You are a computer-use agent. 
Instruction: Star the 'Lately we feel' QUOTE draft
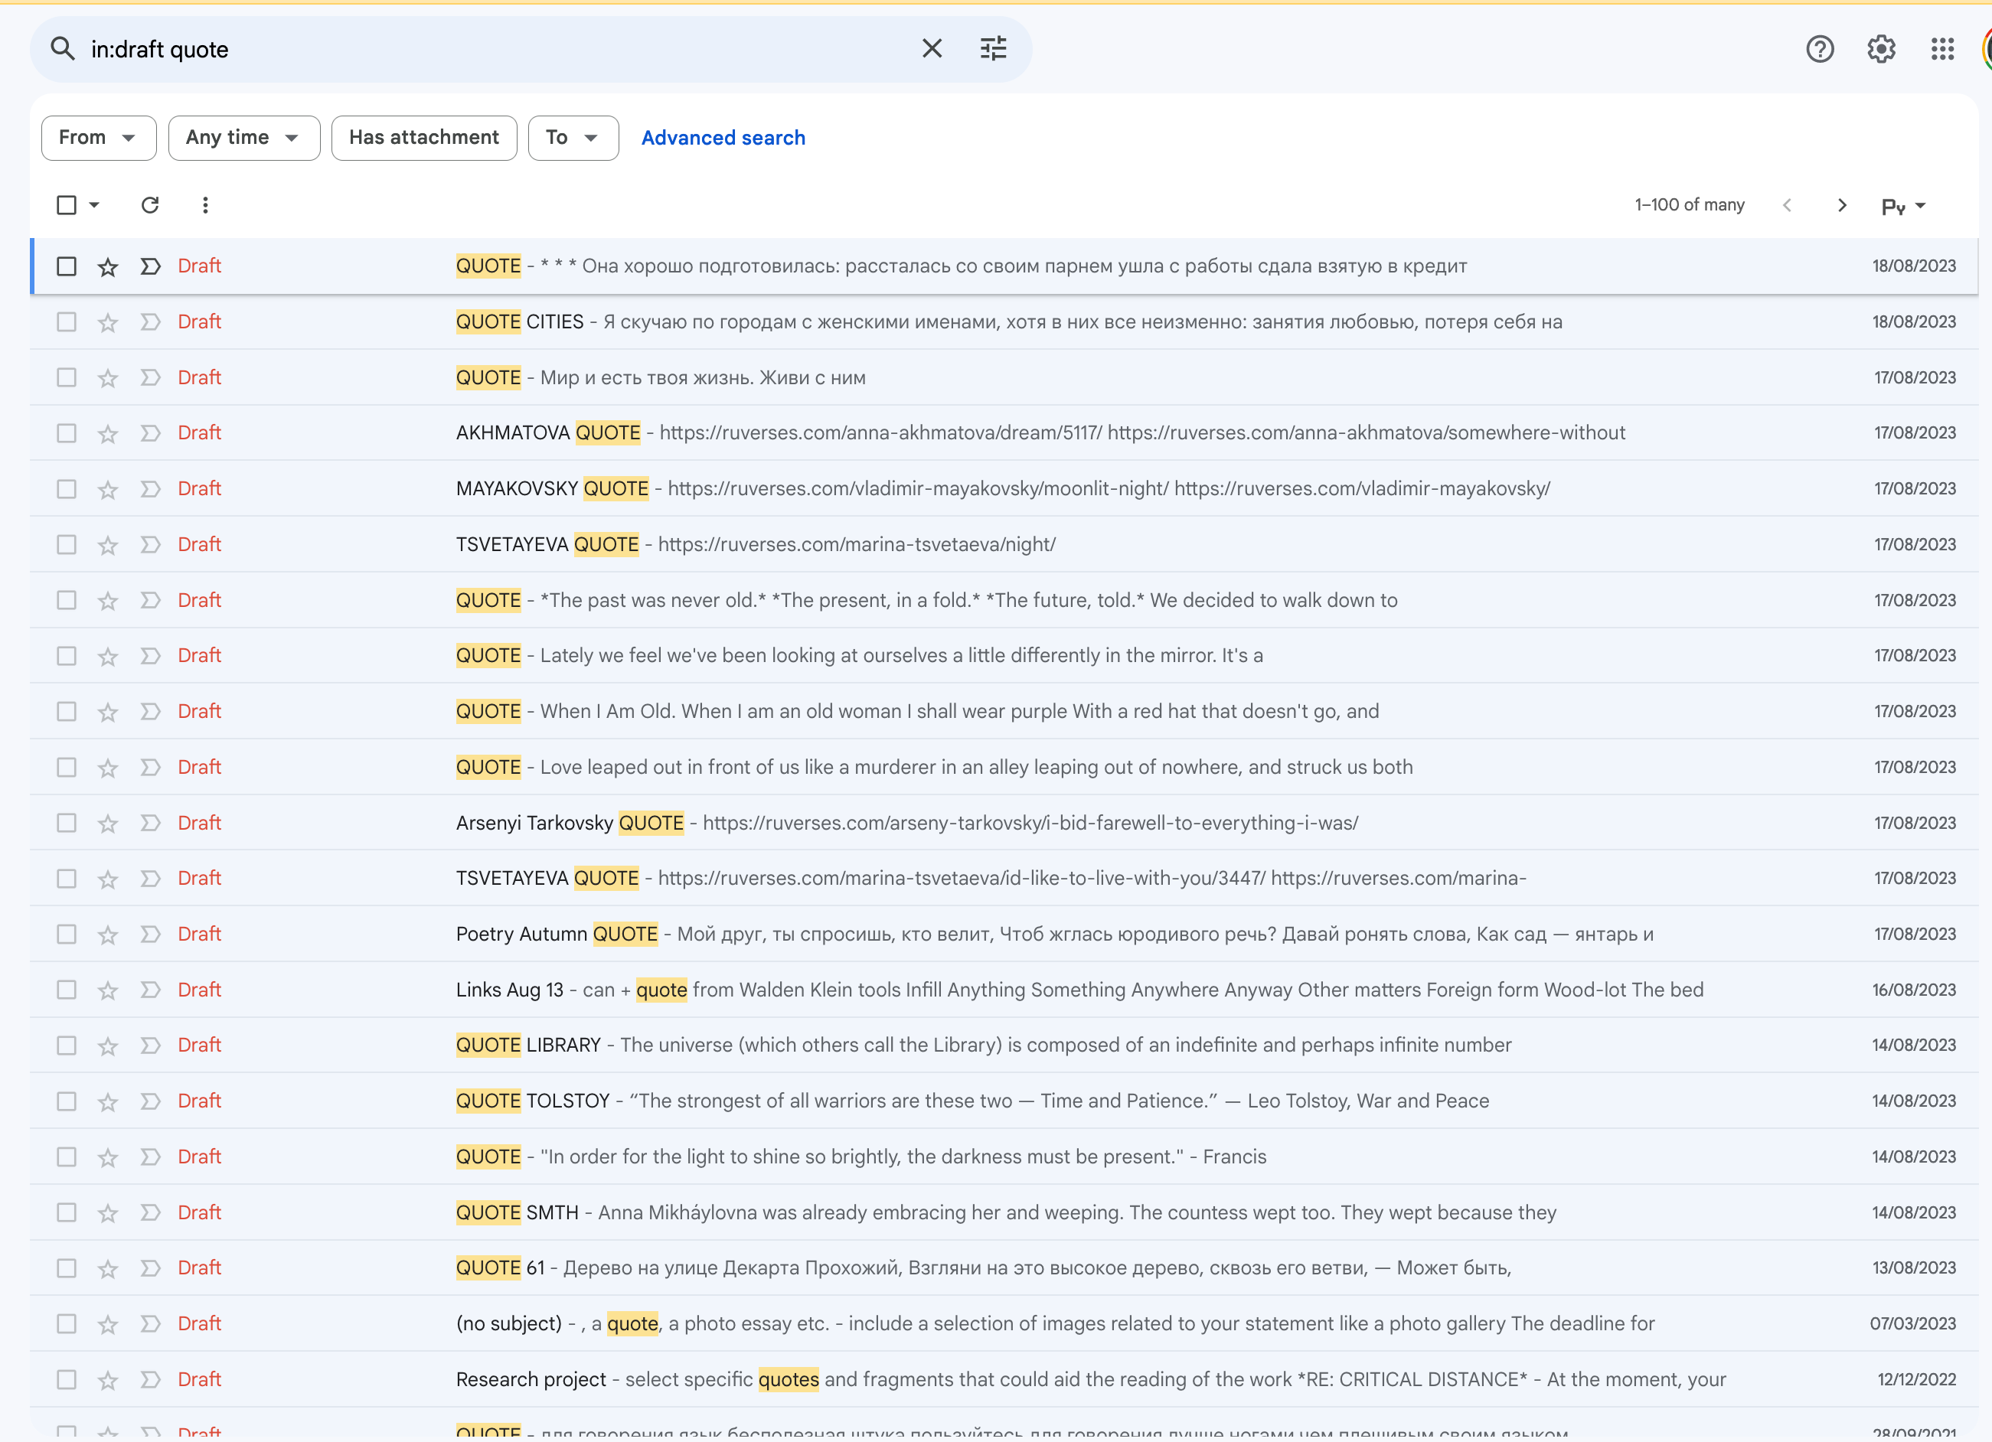tap(107, 656)
